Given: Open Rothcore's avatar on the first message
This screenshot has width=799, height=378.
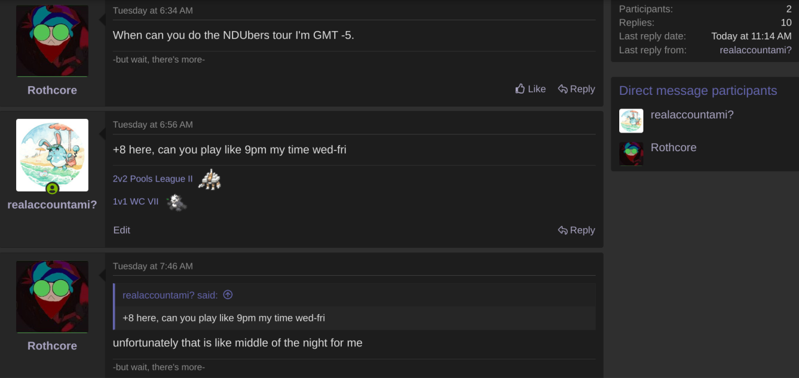Looking at the screenshot, I should coord(52,41).
